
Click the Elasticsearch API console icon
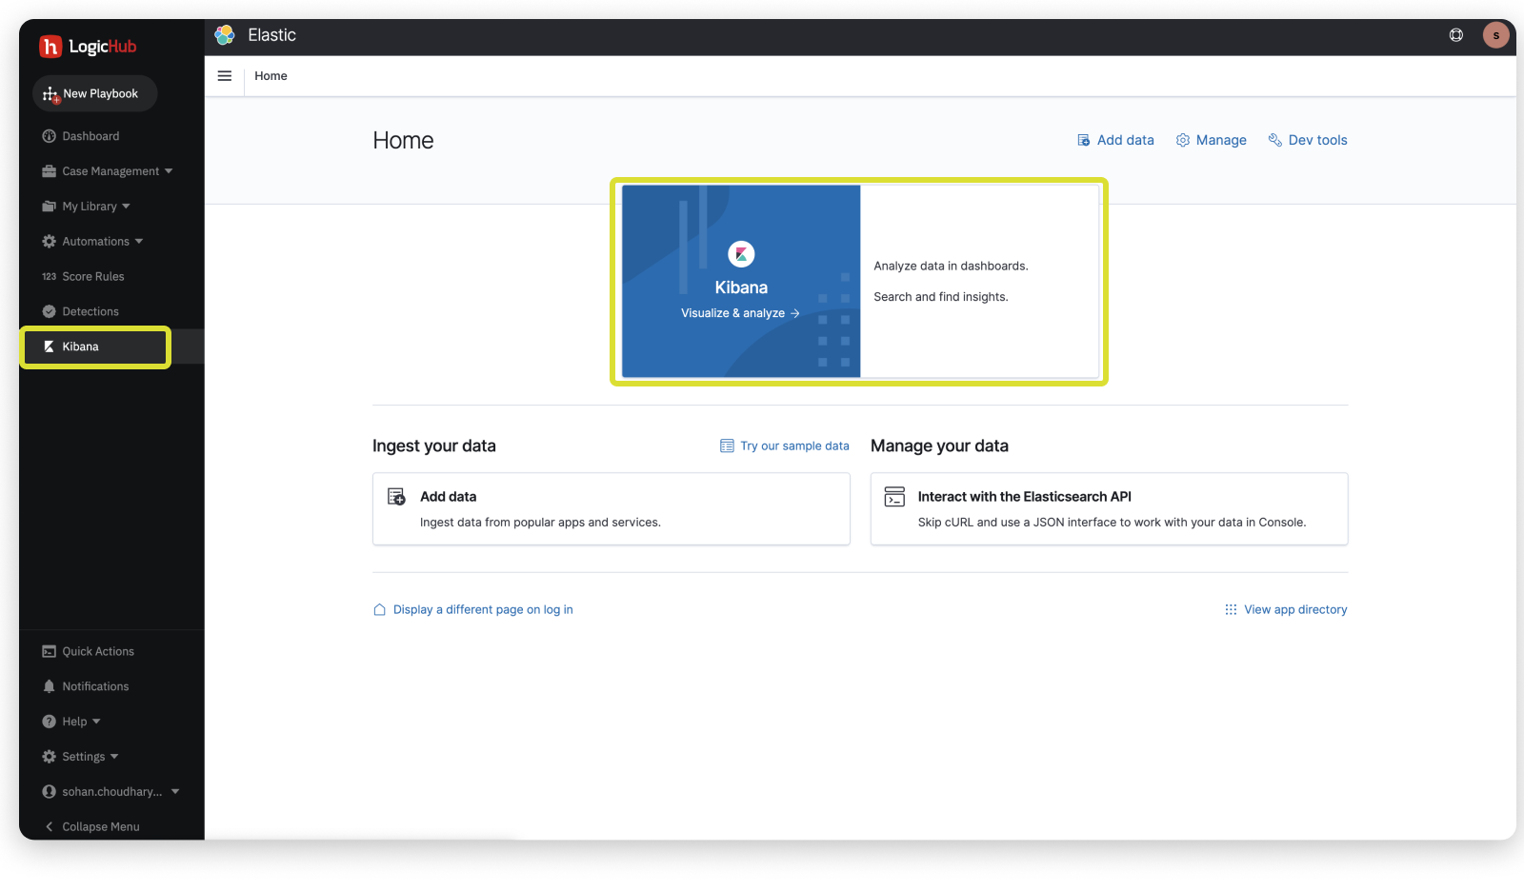(894, 497)
